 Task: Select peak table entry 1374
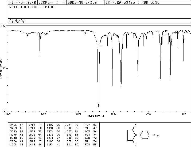pos(50,131)
